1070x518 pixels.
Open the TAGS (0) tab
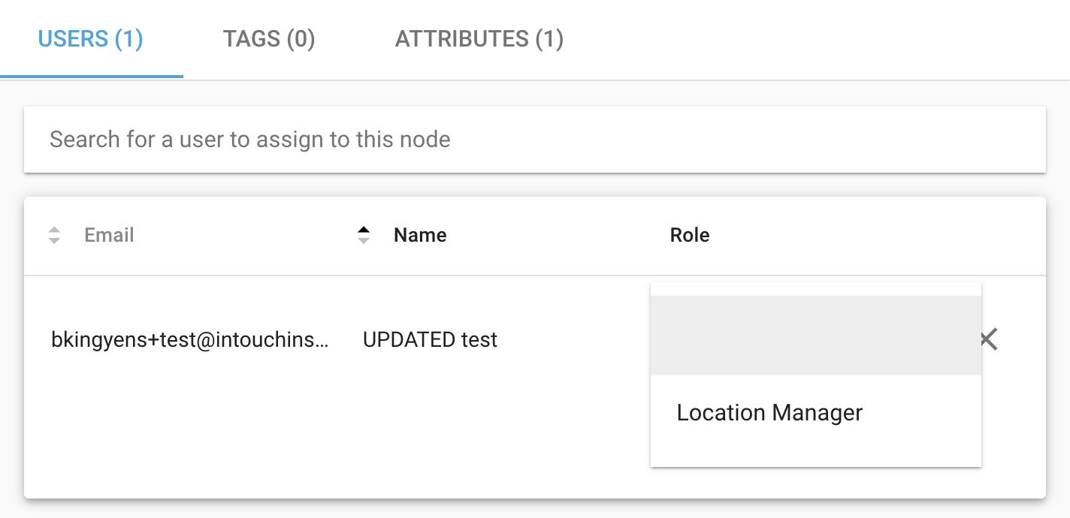point(269,39)
